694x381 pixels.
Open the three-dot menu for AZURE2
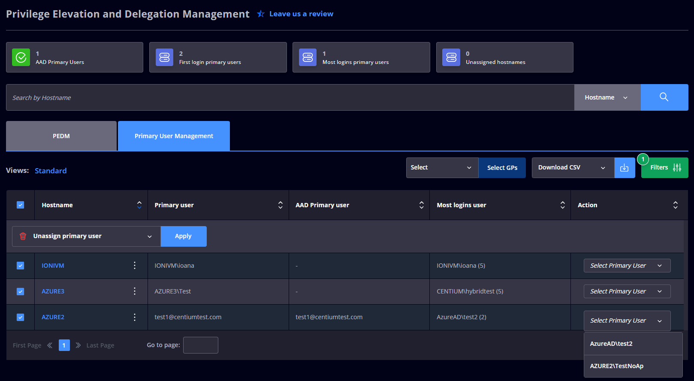(x=135, y=317)
